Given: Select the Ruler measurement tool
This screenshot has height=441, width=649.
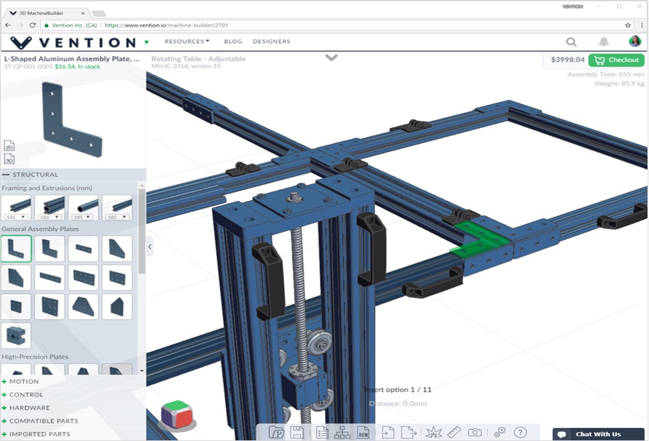Looking at the screenshot, I should click(x=454, y=432).
